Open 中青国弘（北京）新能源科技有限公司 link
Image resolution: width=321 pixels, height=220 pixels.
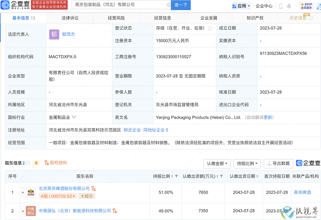(75, 211)
